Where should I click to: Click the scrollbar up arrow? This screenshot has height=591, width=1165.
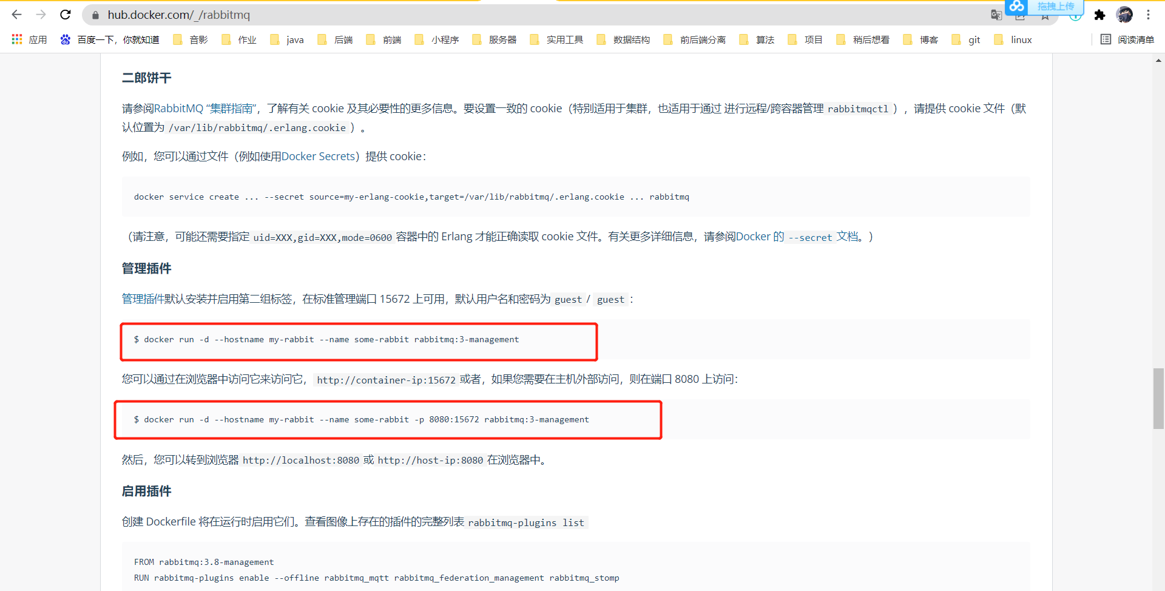1158,60
